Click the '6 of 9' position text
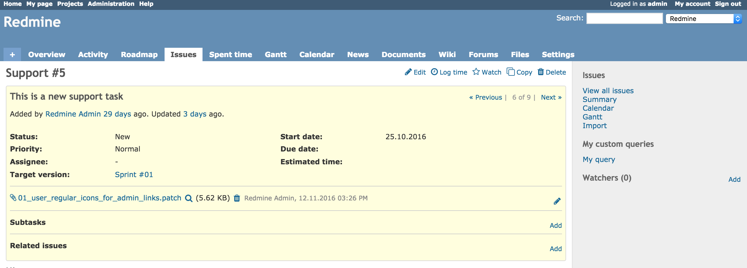 point(521,97)
